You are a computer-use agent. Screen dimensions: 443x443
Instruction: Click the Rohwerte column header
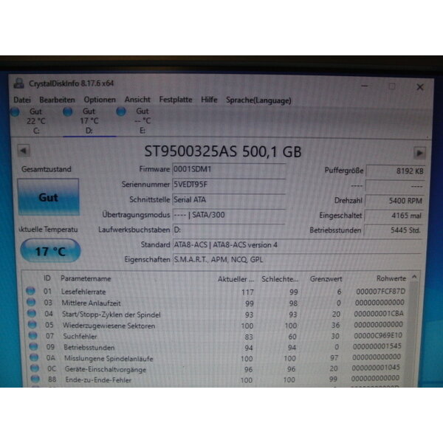pos(391,278)
